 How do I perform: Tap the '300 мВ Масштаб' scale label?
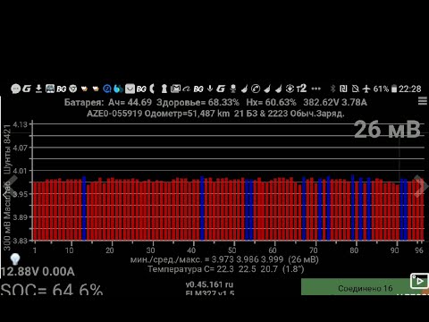[6, 216]
